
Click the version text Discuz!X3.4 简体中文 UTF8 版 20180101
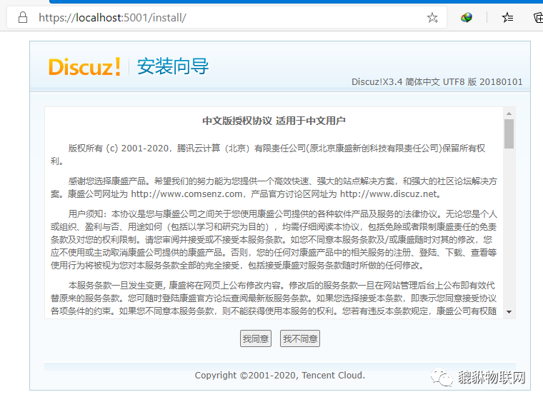pos(437,82)
